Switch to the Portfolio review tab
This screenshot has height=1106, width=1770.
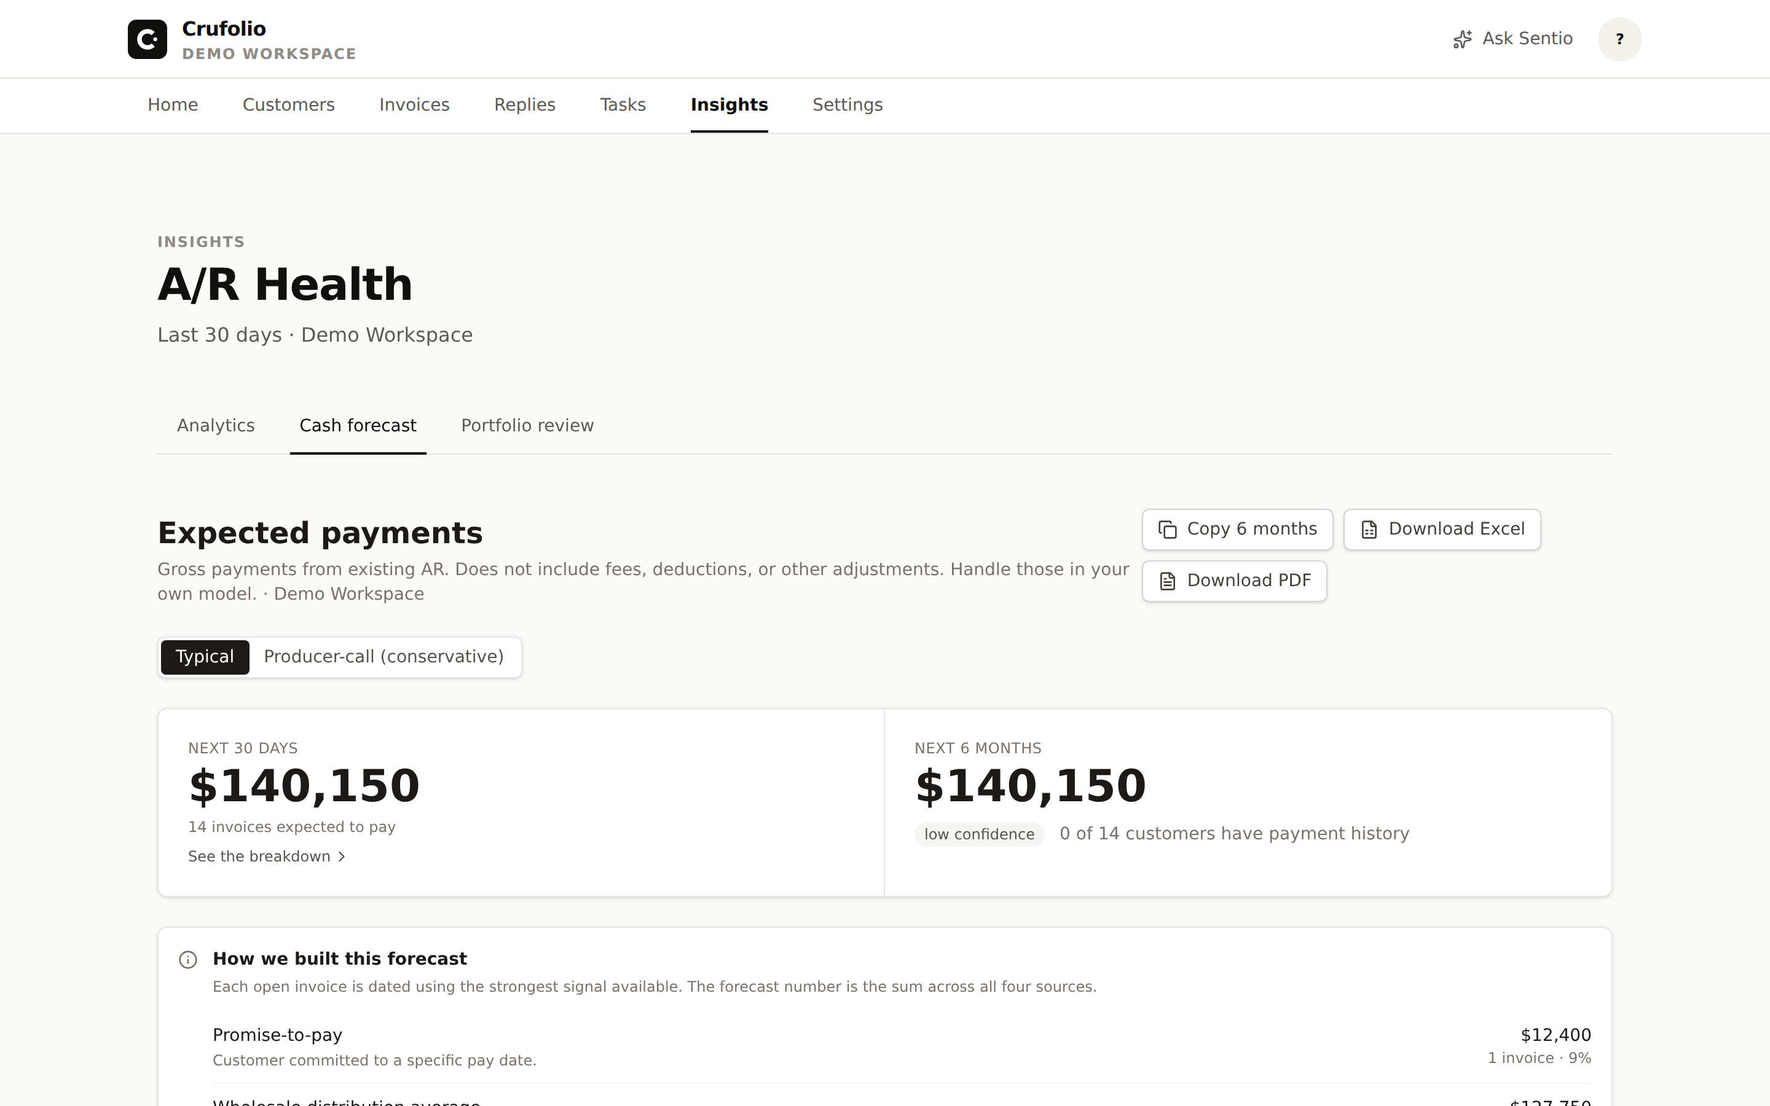(x=527, y=426)
